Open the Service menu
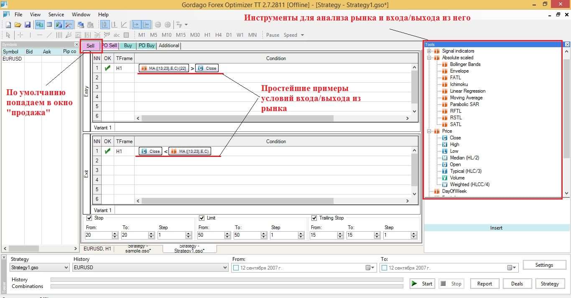 (x=56, y=15)
